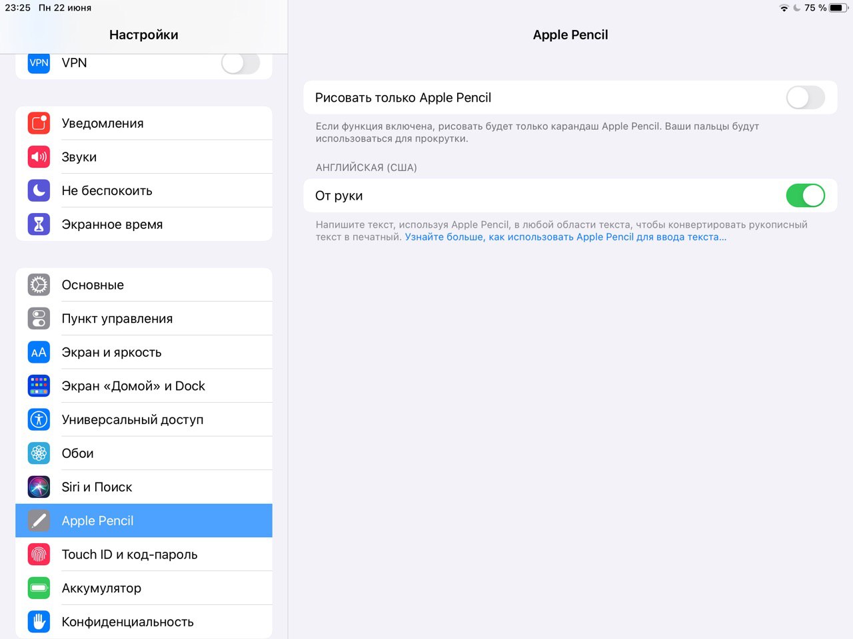853x639 pixels.
Task: Tap the Уведомления red notifications icon
Action: pos(39,123)
